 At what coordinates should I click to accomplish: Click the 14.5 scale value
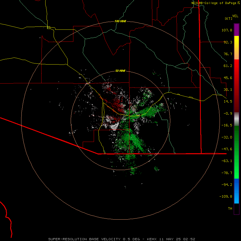pos(228,101)
